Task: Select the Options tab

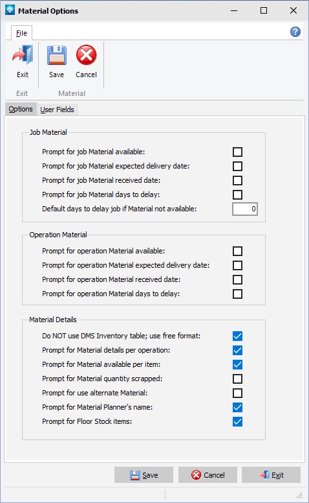Action: click(21, 109)
